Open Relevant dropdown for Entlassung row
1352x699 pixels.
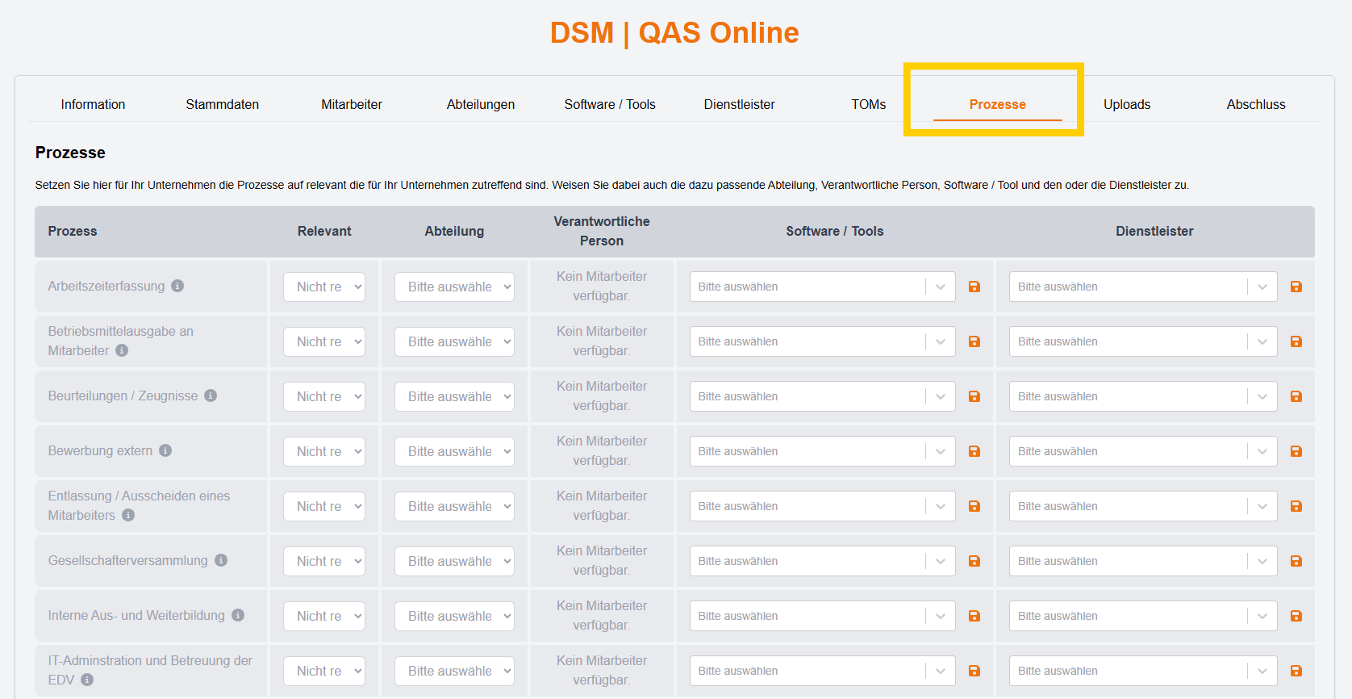pyautogui.click(x=324, y=506)
